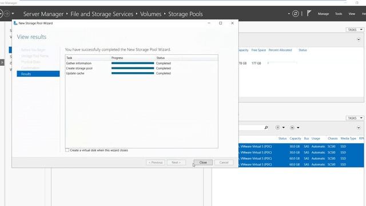Sort physical disks by Chassis column
The height and width of the screenshot is (206, 366).
pos(333,138)
